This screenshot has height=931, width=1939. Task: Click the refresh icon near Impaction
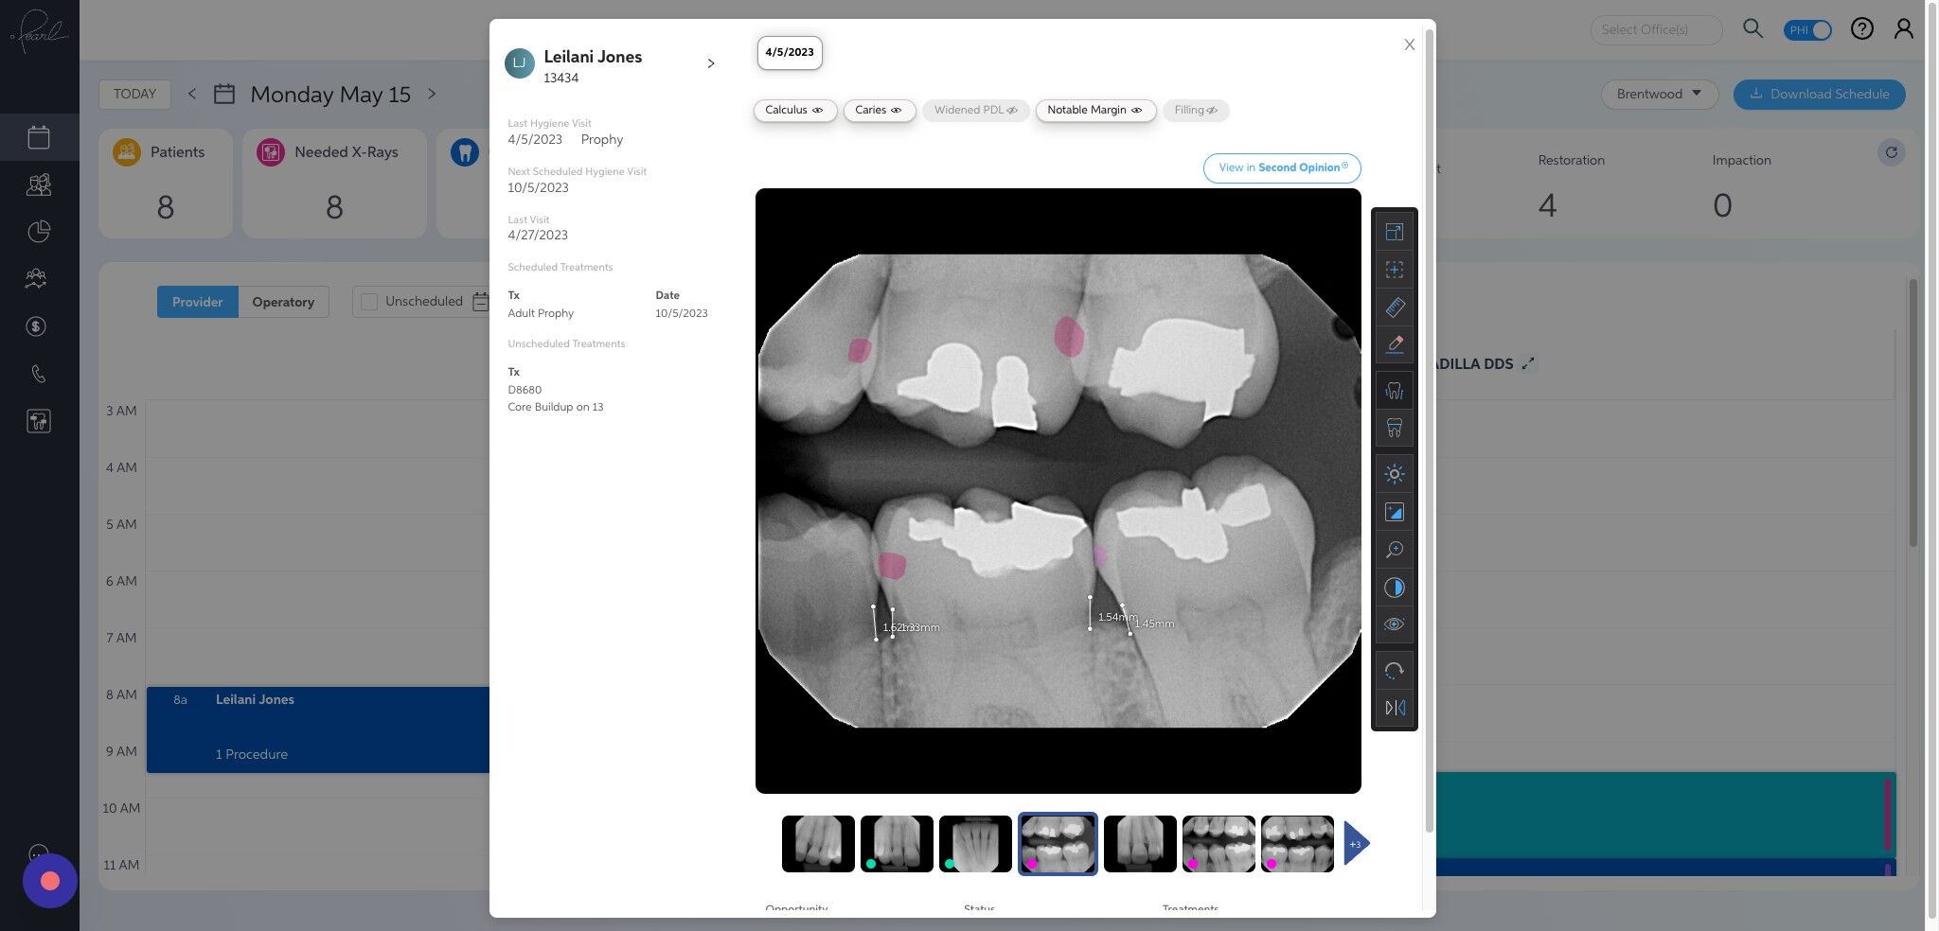point(1891,152)
